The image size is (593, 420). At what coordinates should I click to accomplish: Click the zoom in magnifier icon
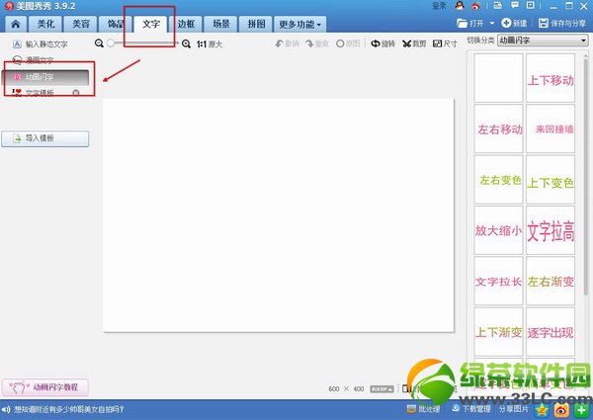point(186,43)
